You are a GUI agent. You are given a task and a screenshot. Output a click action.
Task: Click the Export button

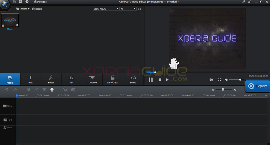tap(258, 86)
